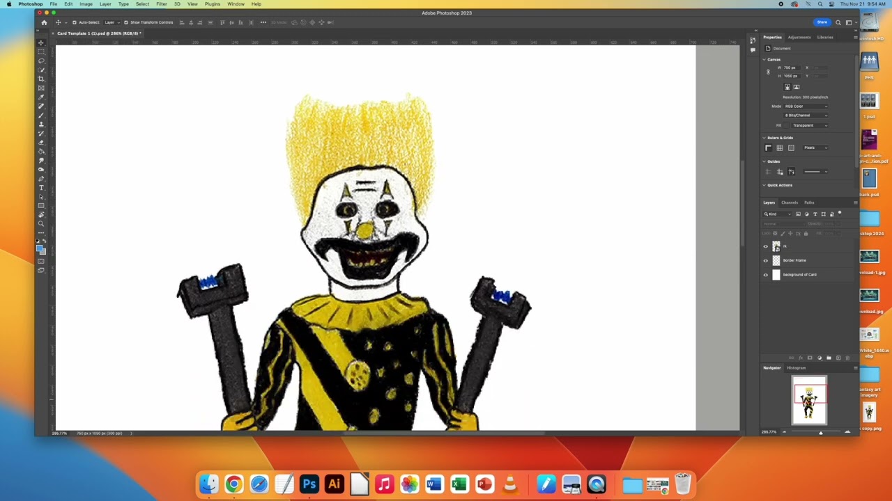Switch to the Histogram tab

(797, 367)
